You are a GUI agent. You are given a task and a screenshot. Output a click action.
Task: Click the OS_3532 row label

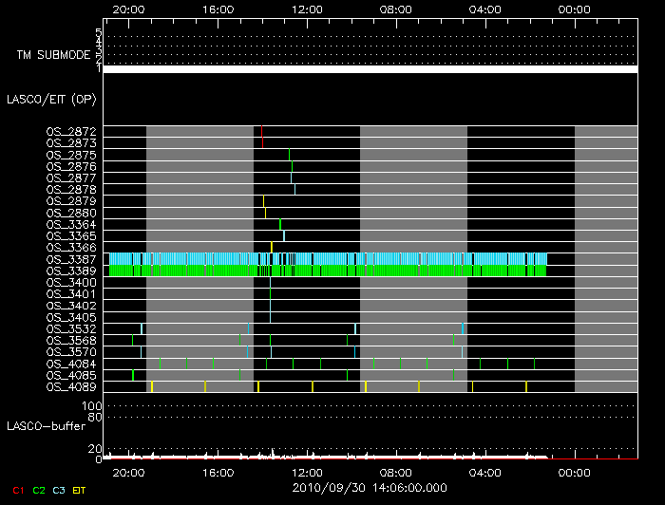71,328
